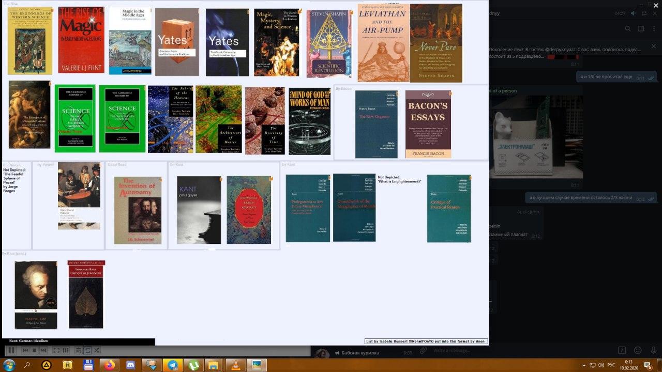Skip to next item in VLC controls
Viewport: 662px width, 372px height.
click(x=43, y=350)
